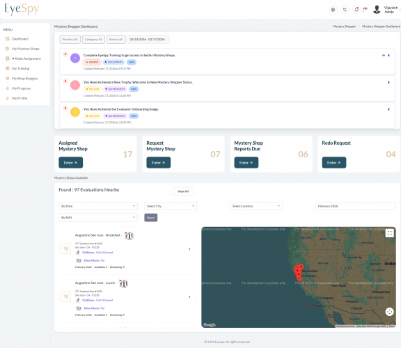This screenshot has width=401, height=348.
Task: Click Enter under Request Mystery Shop
Action: [158, 163]
